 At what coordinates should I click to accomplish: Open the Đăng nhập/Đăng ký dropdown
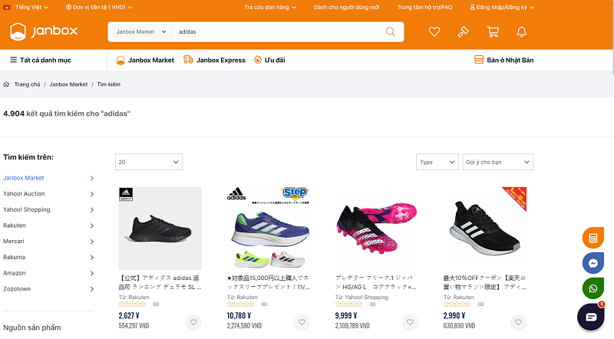click(502, 7)
